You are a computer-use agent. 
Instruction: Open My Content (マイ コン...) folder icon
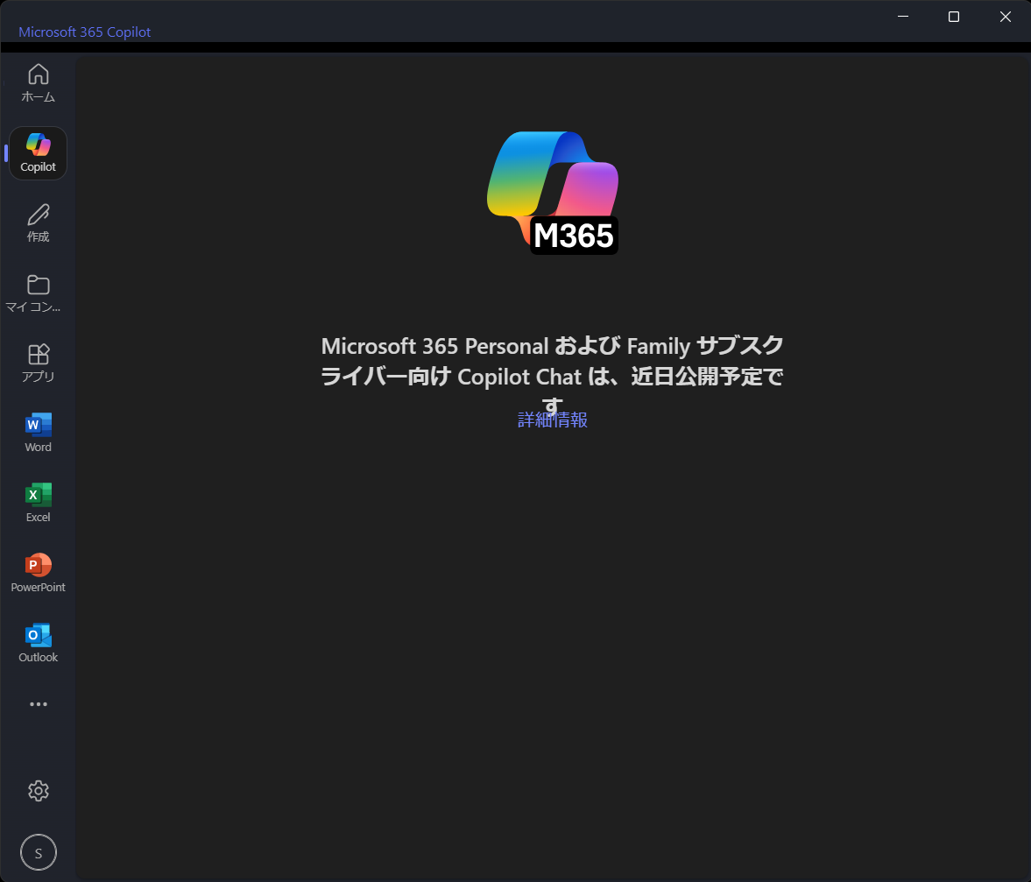tap(39, 293)
